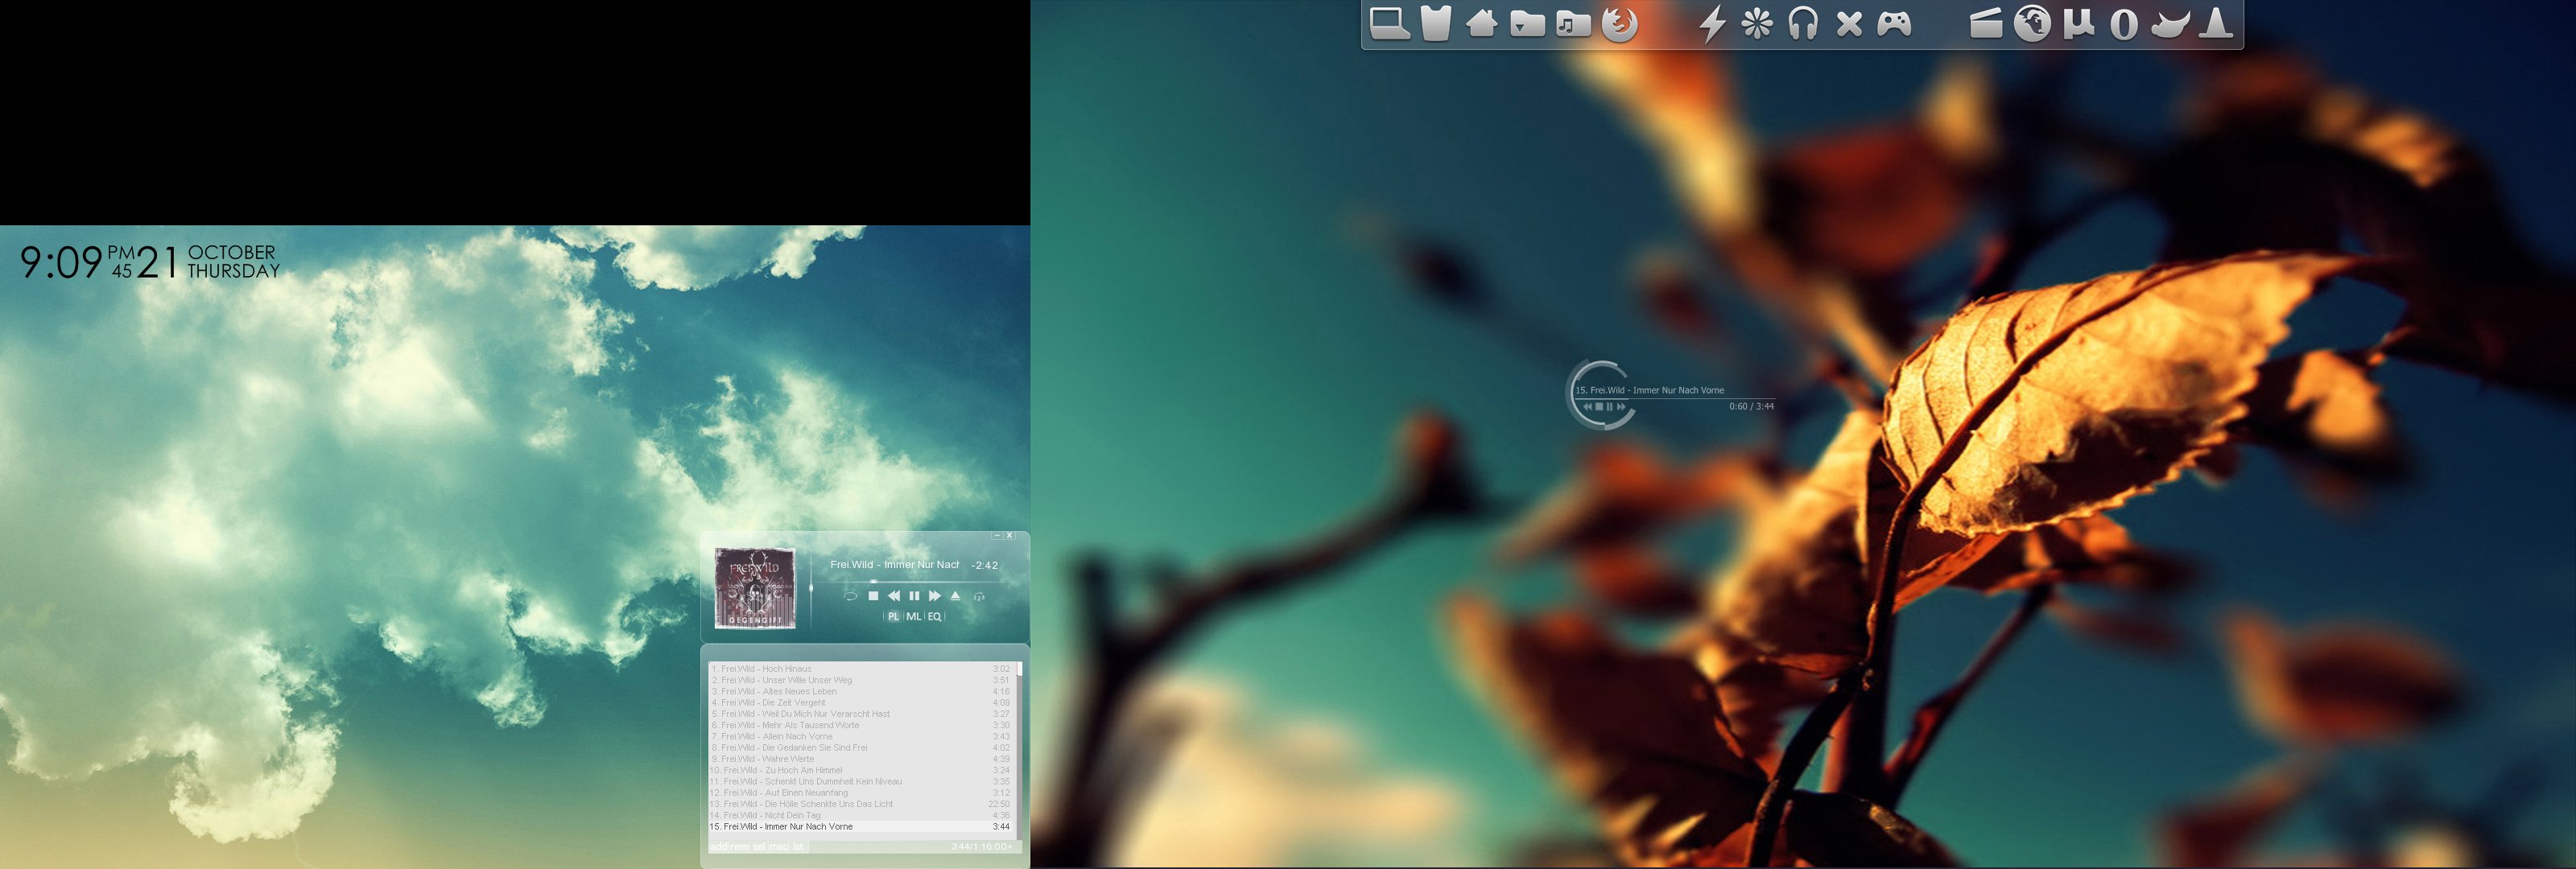Open the recycle bin dock icon

(x=1435, y=23)
